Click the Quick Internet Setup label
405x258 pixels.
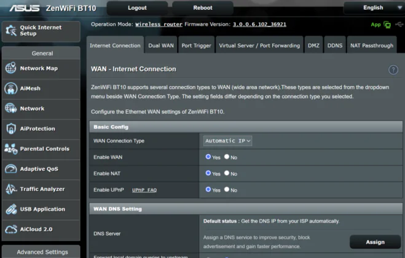coord(41,31)
